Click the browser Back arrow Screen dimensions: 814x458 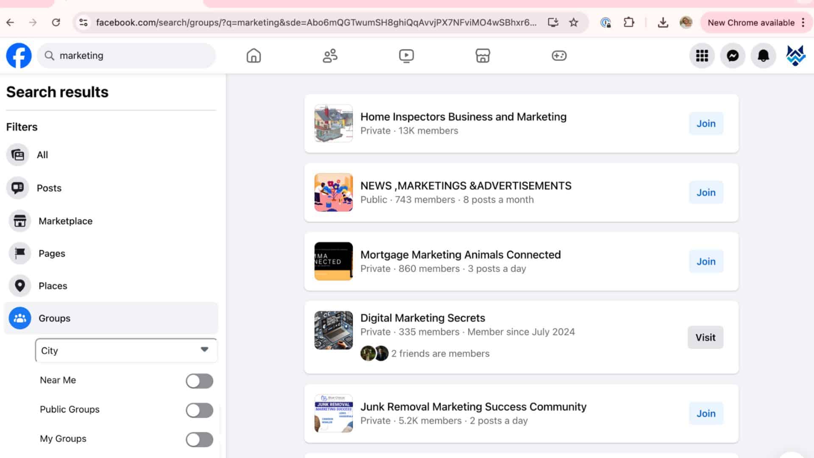[x=10, y=22]
